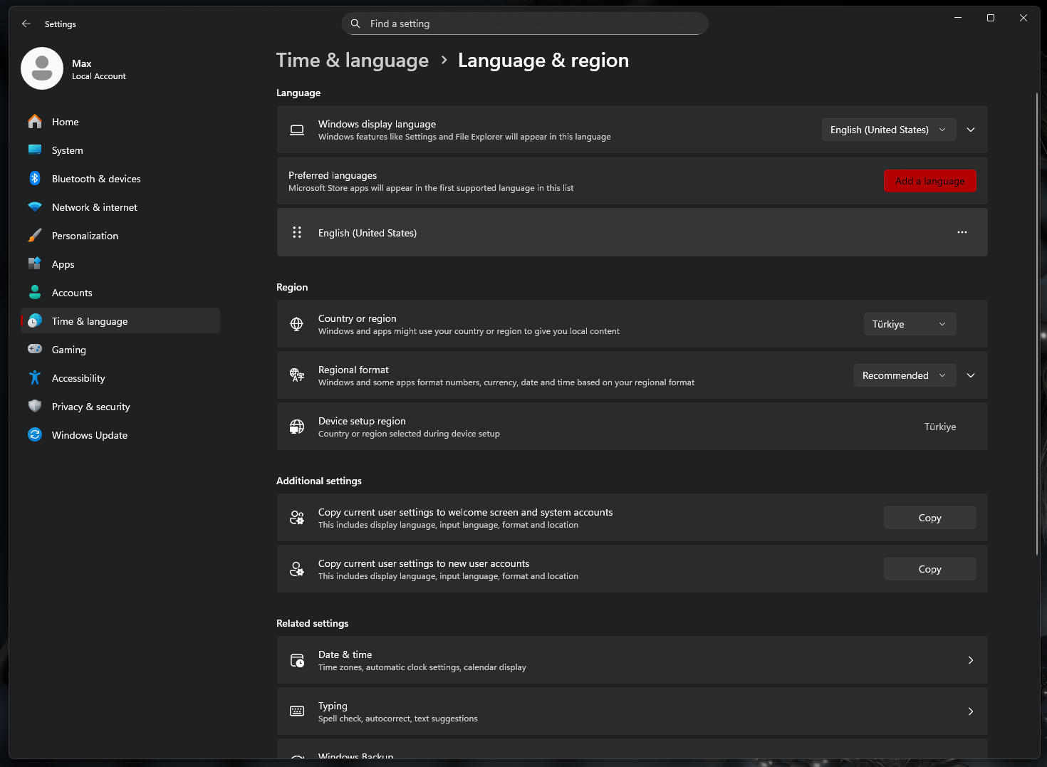Image resolution: width=1047 pixels, height=767 pixels.
Task: Minimize the Settings window
Action: tap(958, 18)
